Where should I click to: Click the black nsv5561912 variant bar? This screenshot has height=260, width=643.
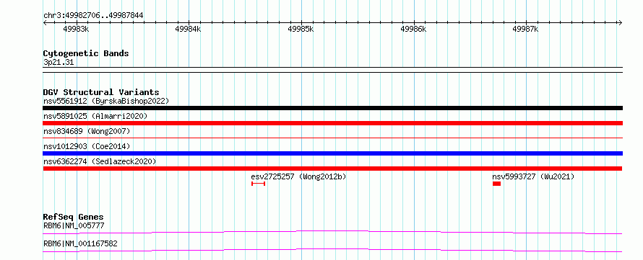[332, 108]
